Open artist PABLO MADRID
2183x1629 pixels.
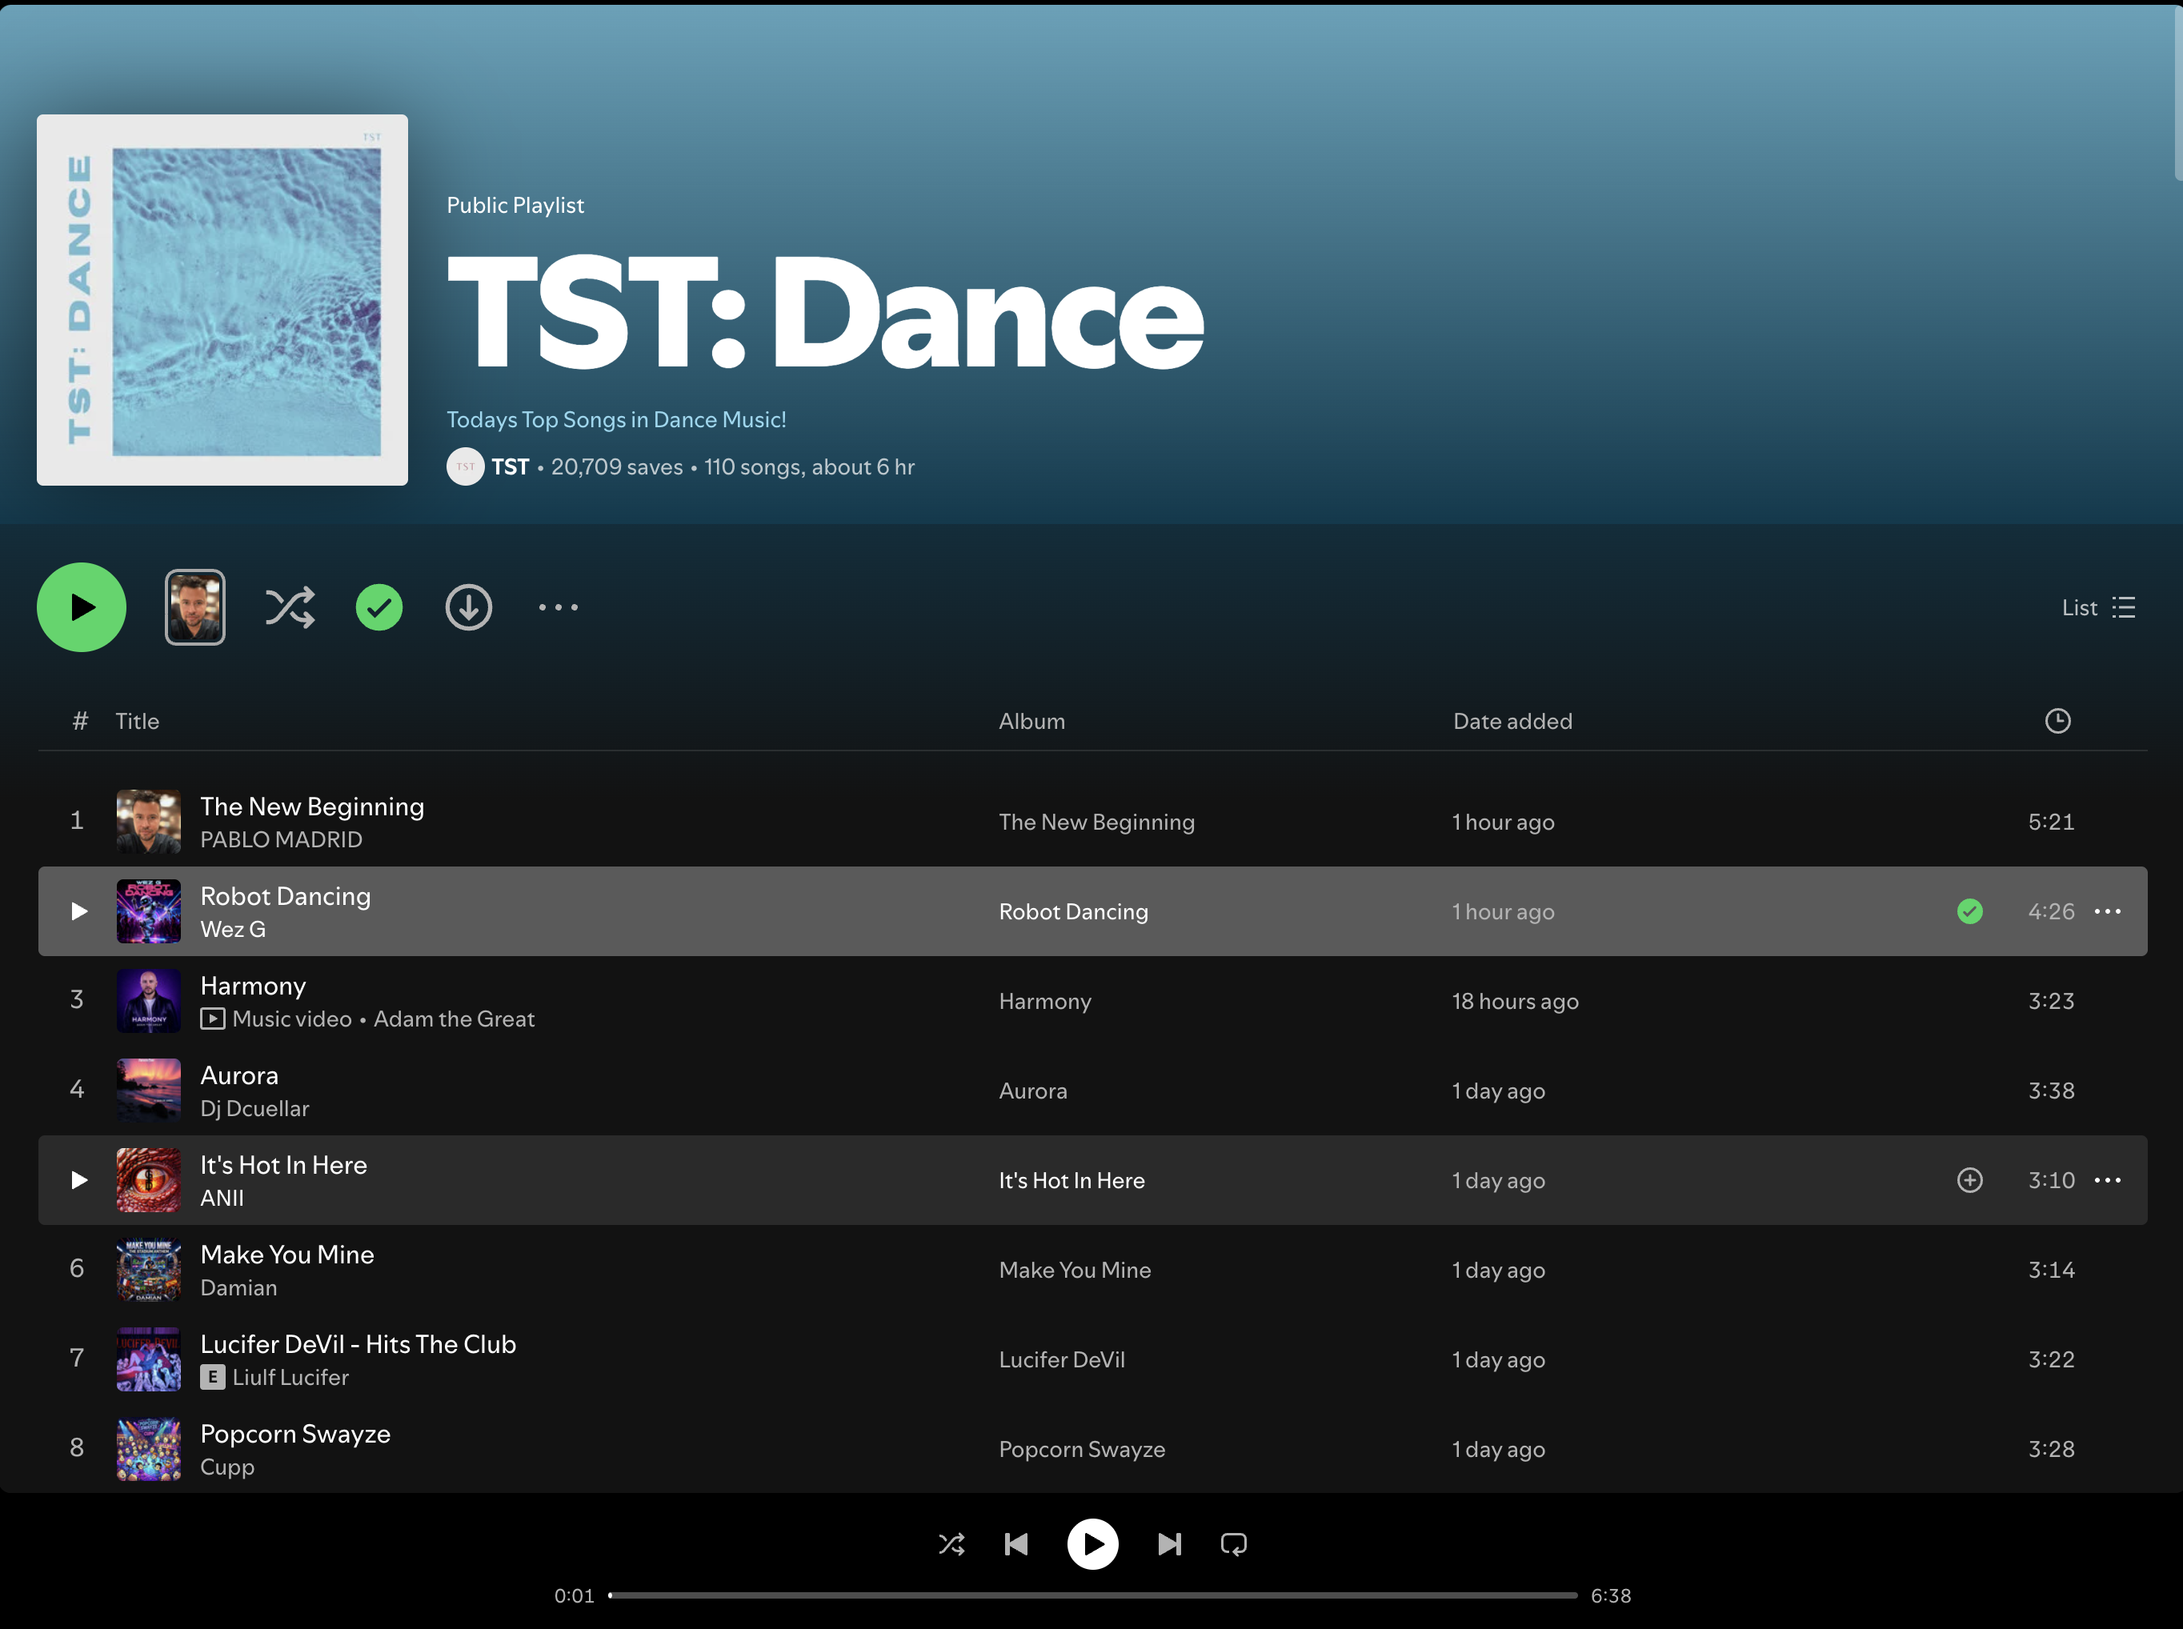[x=281, y=839]
